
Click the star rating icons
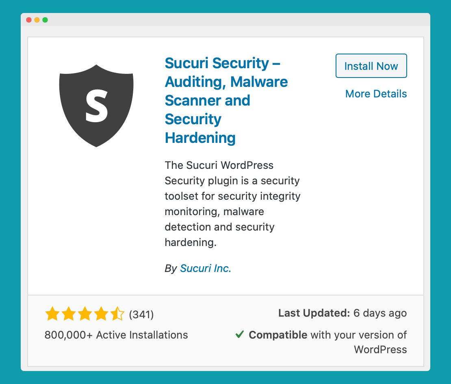85,314
